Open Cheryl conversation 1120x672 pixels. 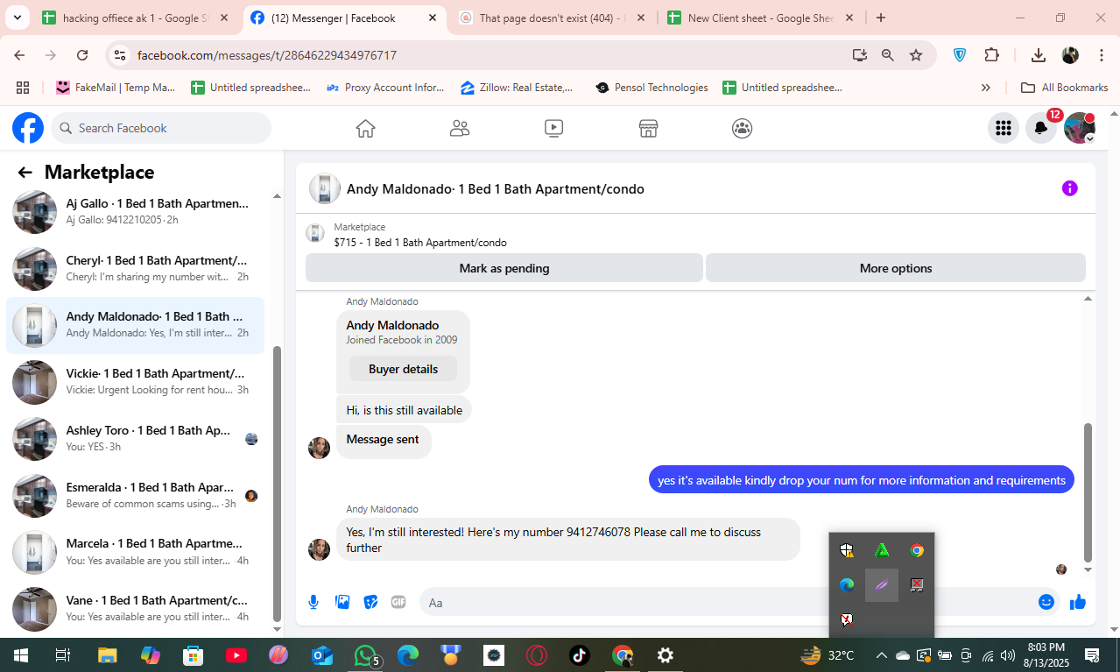[136, 268]
